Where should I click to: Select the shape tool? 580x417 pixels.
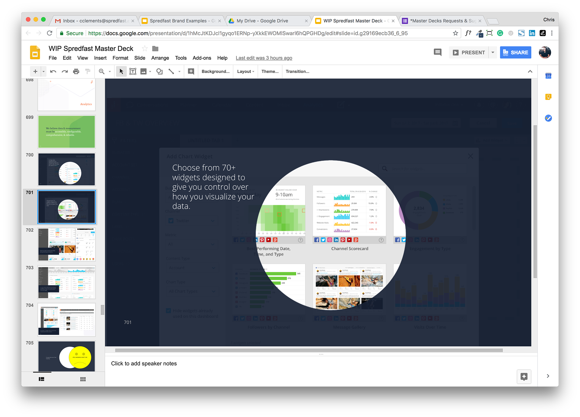click(x=159, y=71)
